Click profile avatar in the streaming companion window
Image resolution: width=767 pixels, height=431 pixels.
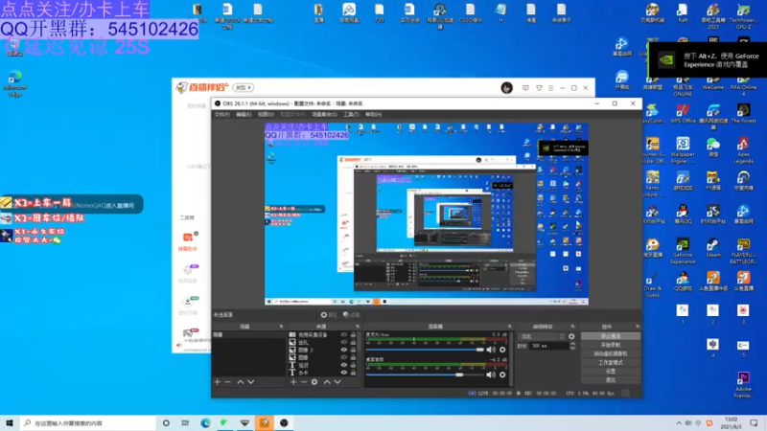(x=507, y=88)
